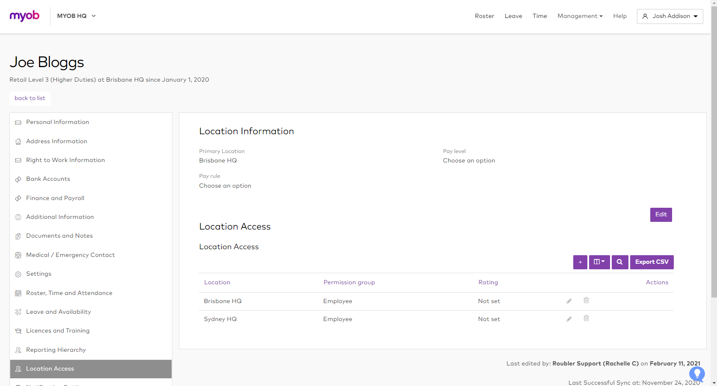Open the lightbulb help icon at bottom right
The height and width of the screenshot is (386, 717).
(697, 374)
